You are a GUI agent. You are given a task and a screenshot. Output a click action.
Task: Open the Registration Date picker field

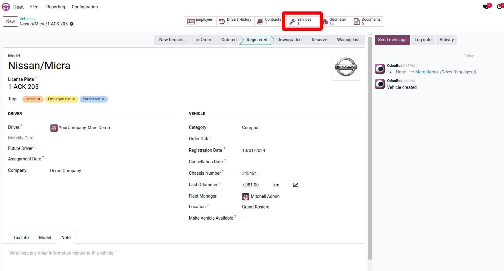pyautogui.click(x=301, y=151)
